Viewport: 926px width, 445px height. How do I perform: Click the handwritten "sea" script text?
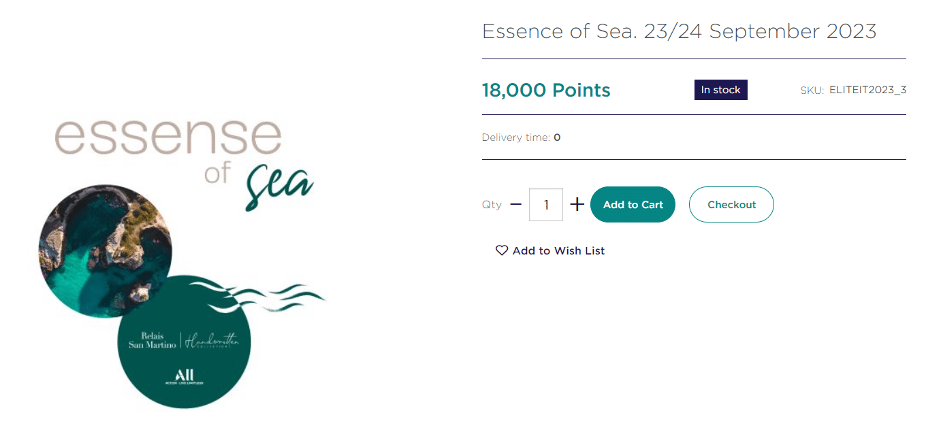279,186
